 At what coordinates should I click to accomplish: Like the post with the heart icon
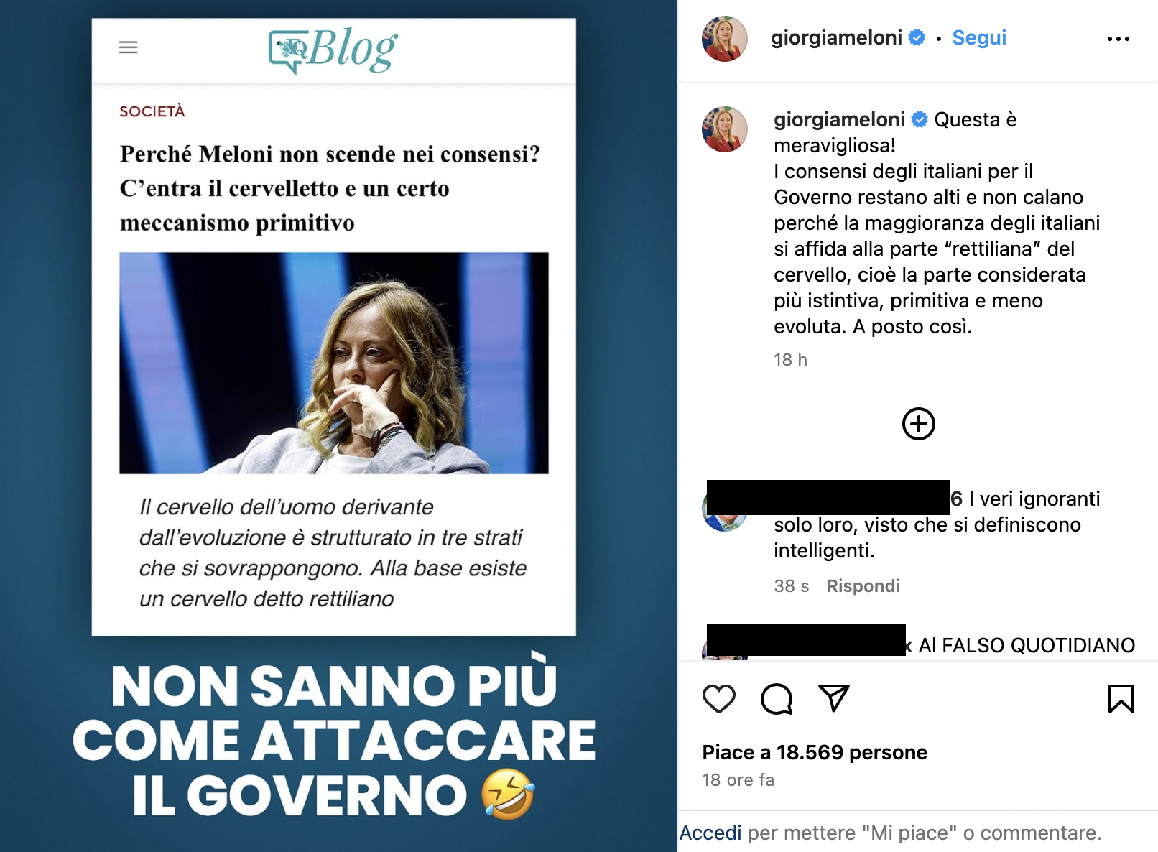[718, 699]
